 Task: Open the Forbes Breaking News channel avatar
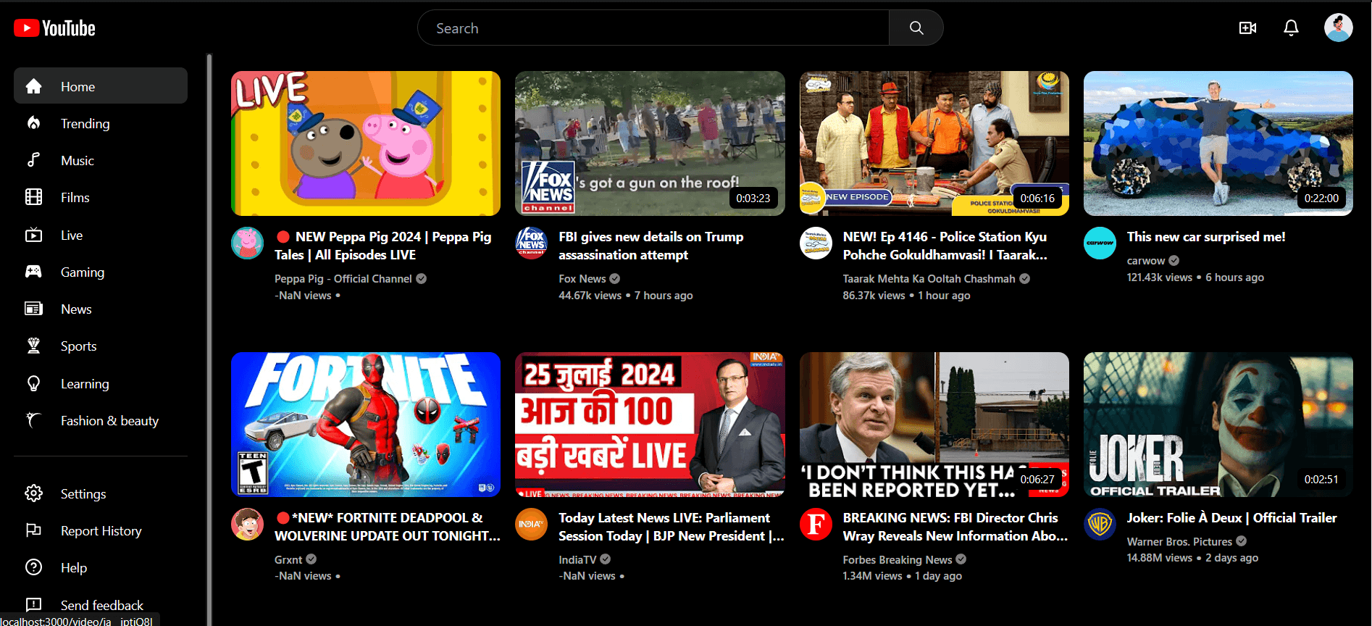coord(816,524)
